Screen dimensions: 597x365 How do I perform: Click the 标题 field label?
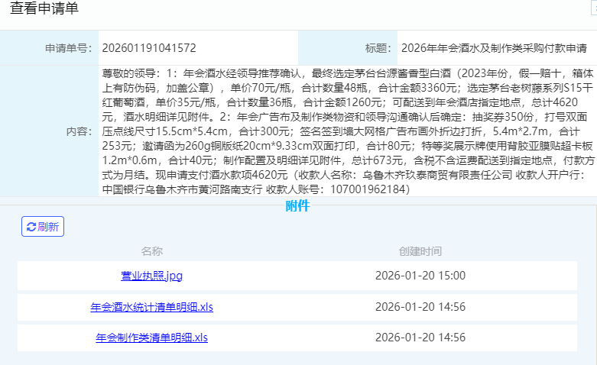click(378, 48)
